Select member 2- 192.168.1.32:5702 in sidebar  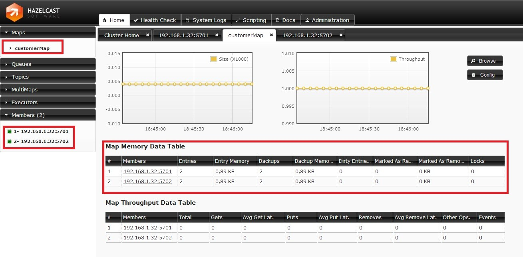point(38,141)
